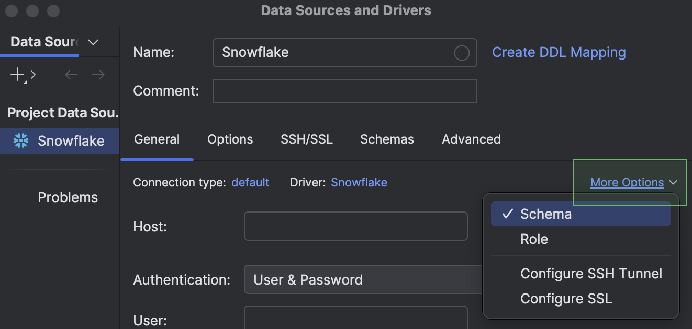Click the Snowflake driver link
This screenshot has height=329, width=692.
[359, 182]
